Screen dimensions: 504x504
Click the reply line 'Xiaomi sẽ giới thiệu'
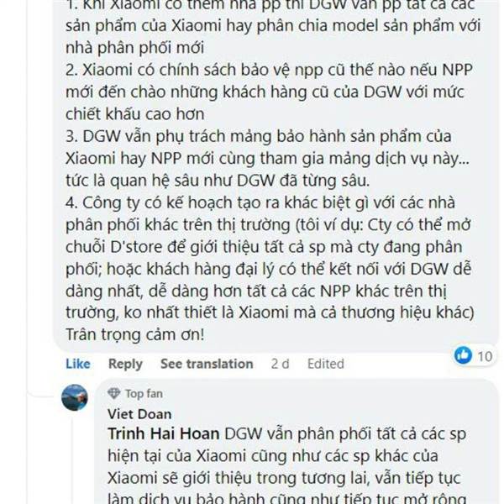tap(284, 478)
